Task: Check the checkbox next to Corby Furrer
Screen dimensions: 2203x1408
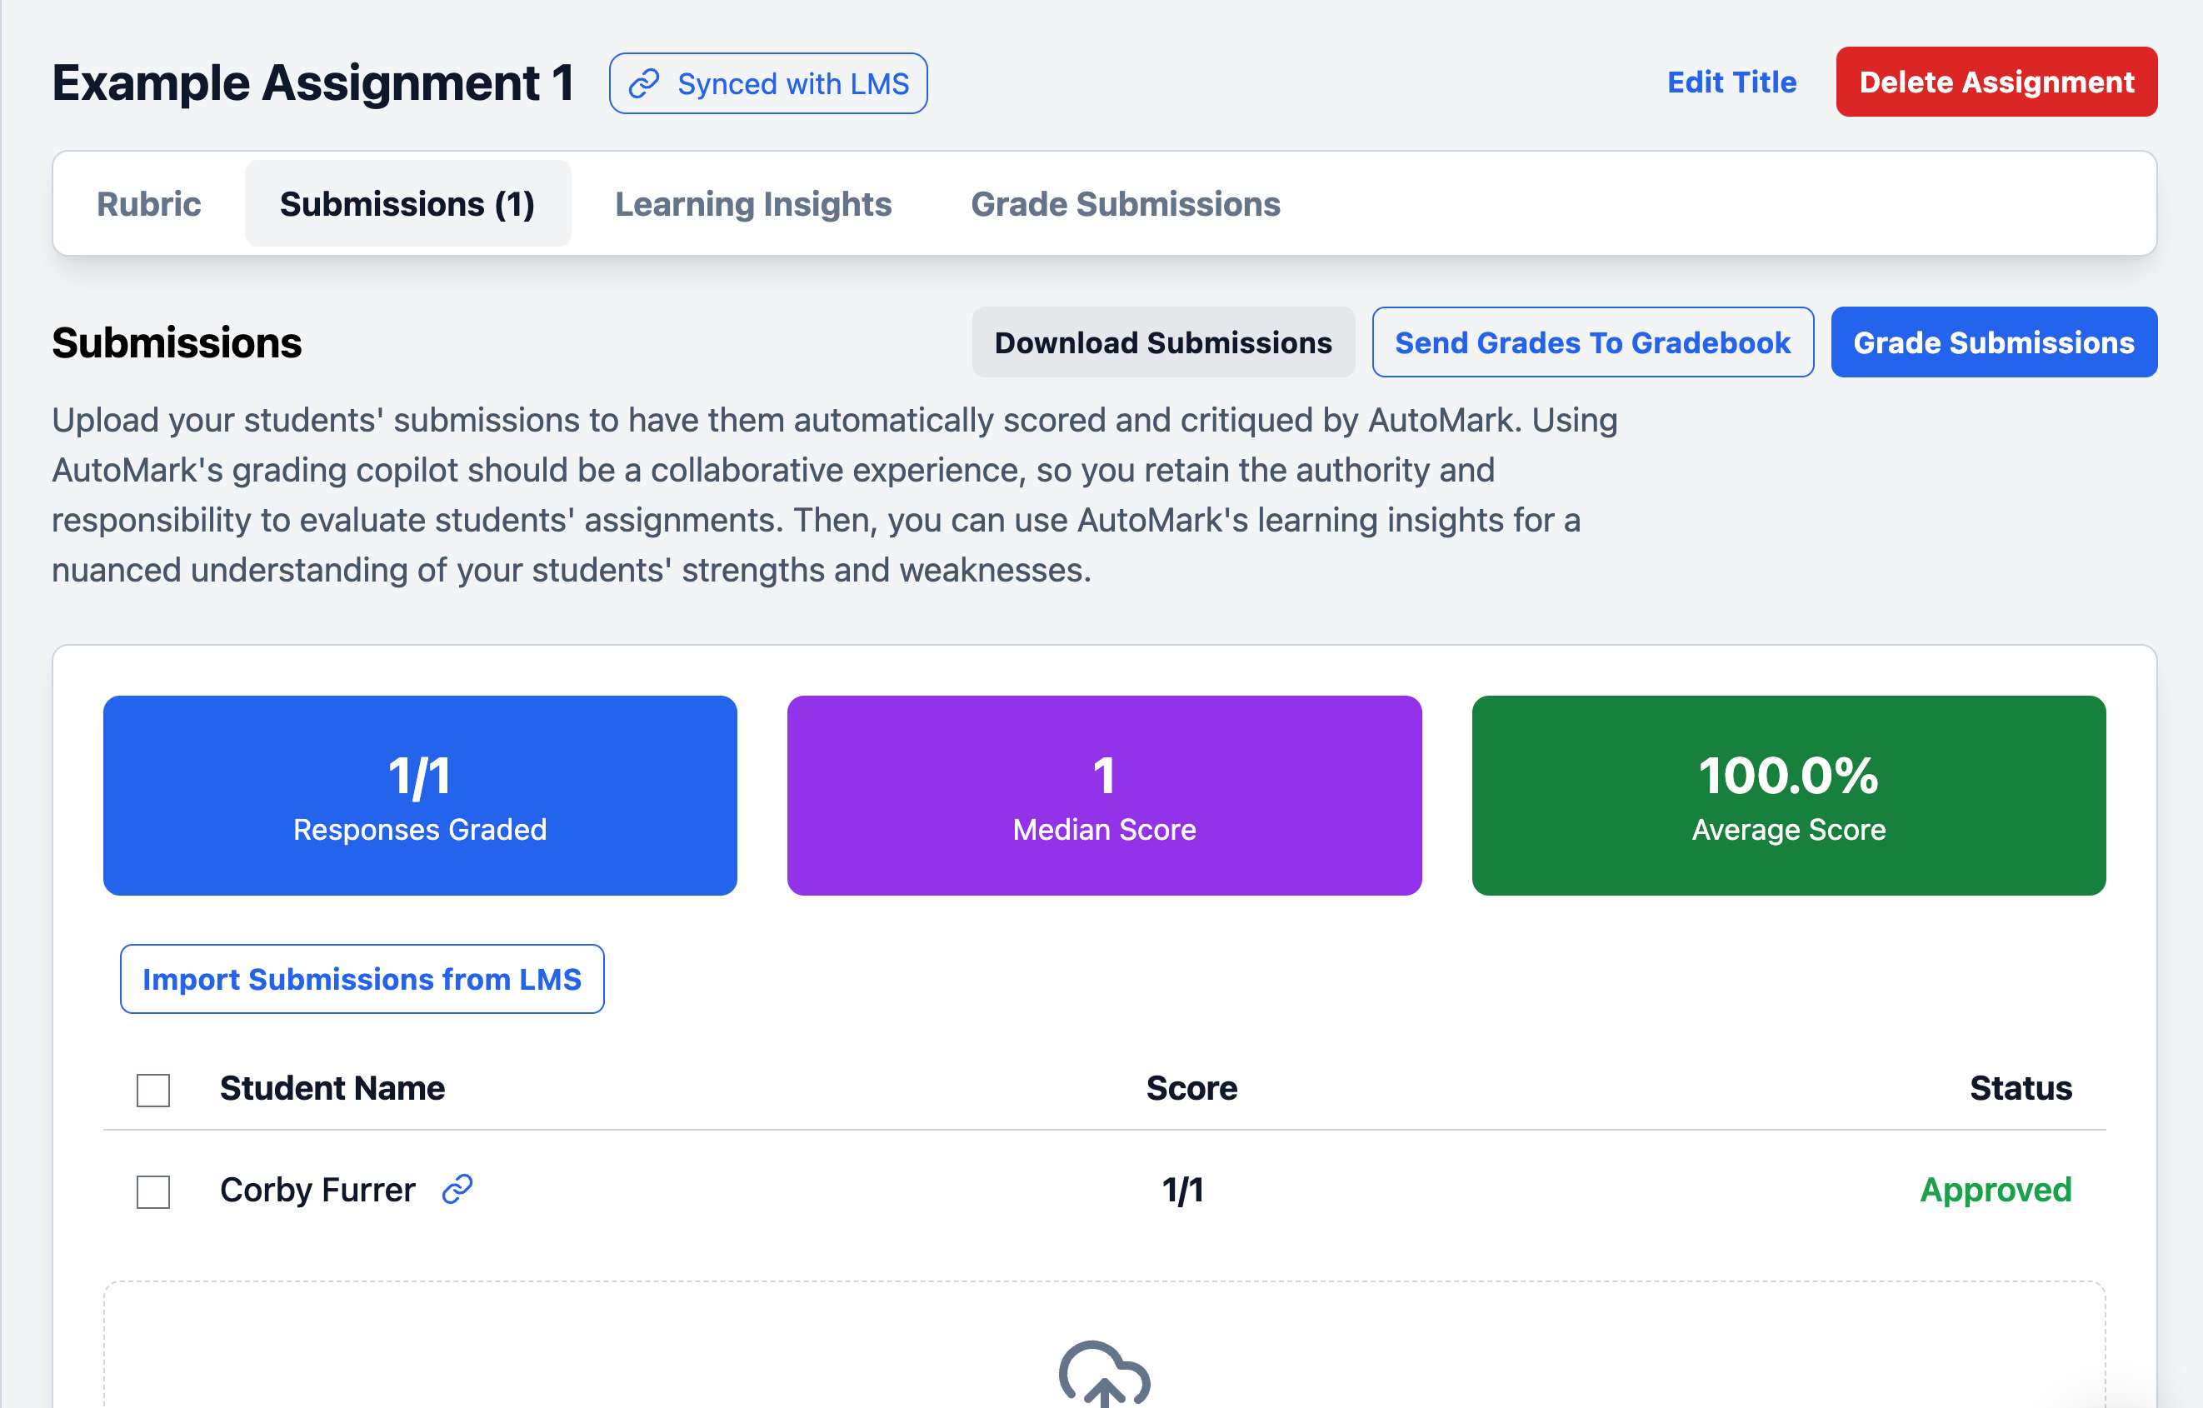Action: coord(152,1191)
